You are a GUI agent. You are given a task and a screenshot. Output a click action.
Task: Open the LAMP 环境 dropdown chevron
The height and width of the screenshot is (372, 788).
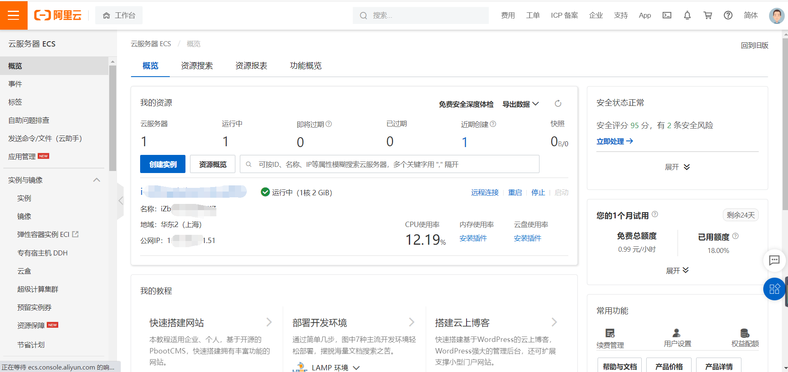point(356,368)
